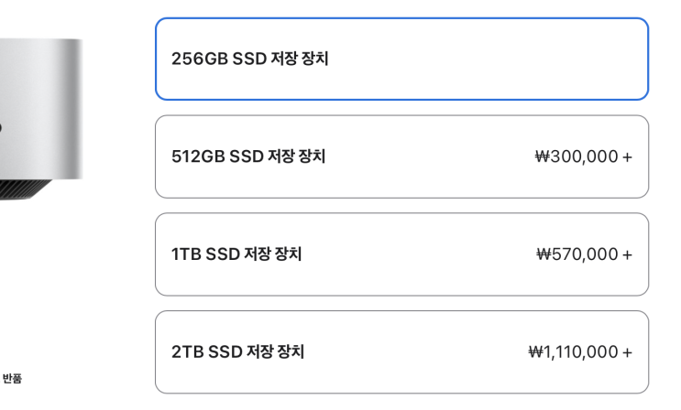Click the ₩300,000 price label
The image size is (681, 410).
577,156
